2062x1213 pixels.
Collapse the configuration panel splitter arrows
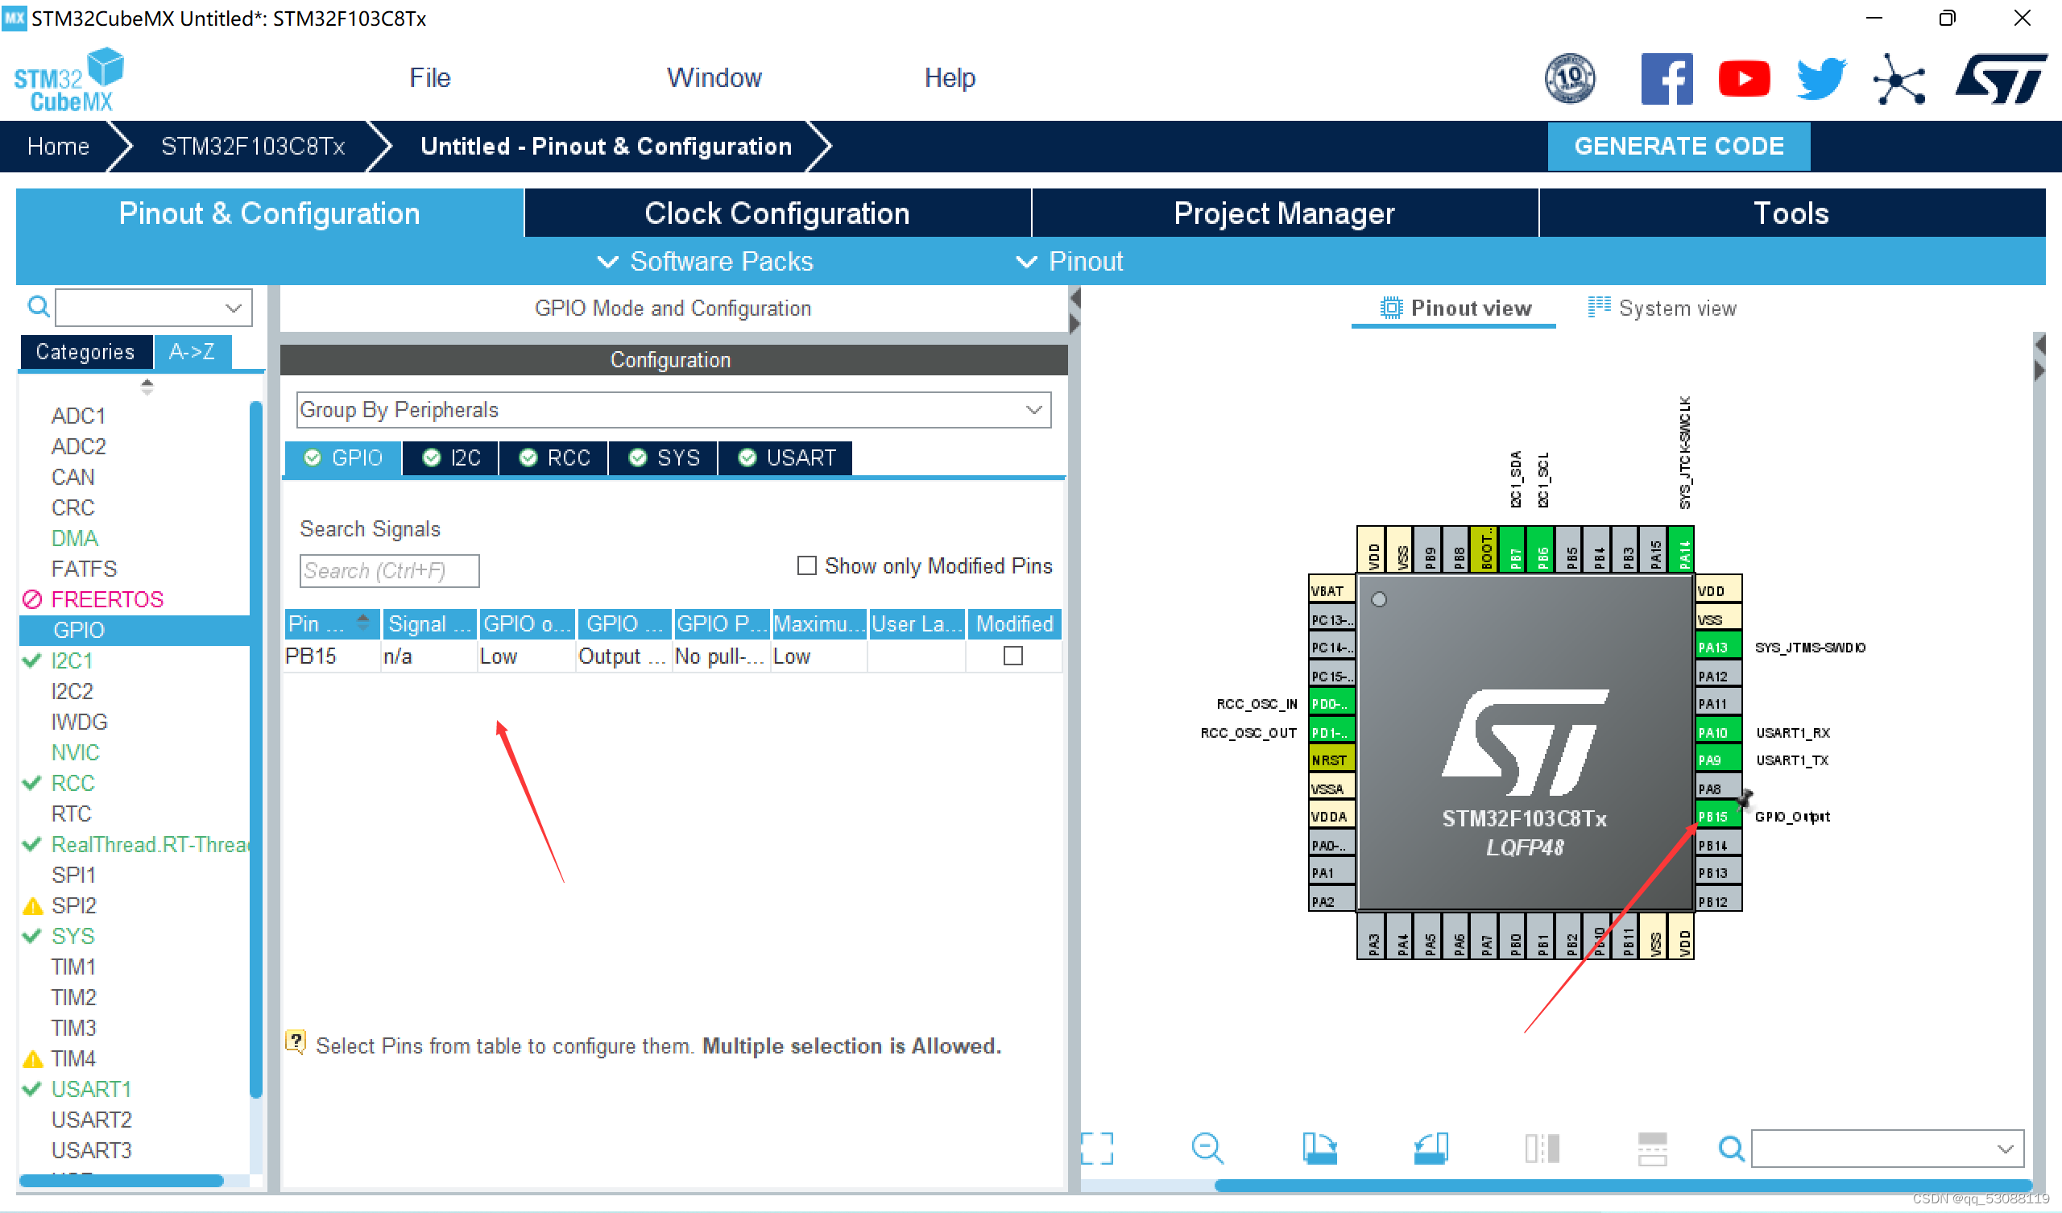click(x=1075, y=311)
